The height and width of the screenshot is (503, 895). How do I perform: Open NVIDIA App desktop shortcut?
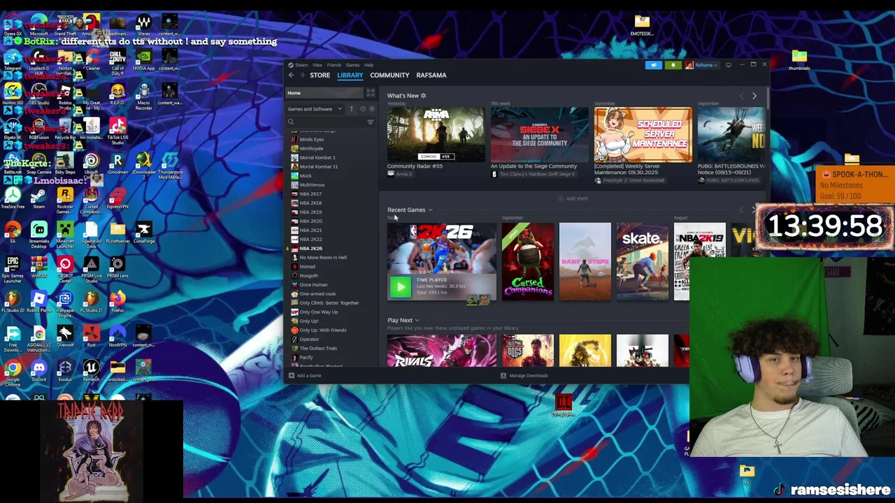tap(143, 61)
